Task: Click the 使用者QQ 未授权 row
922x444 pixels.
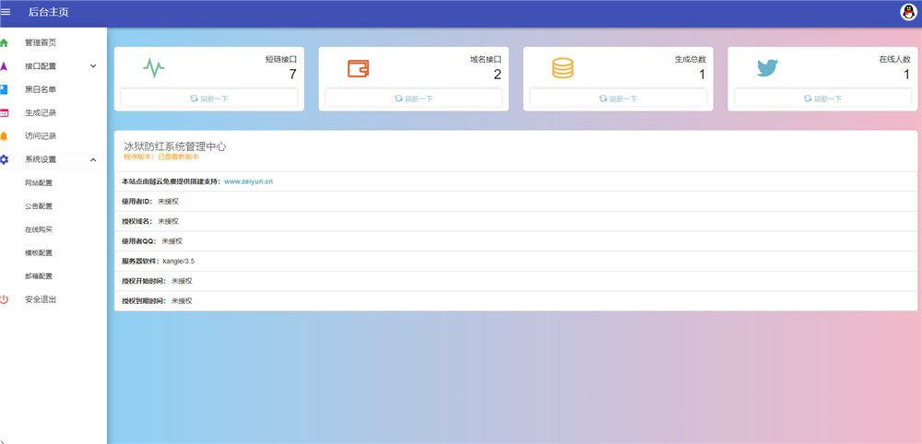Action: point(515,240)
